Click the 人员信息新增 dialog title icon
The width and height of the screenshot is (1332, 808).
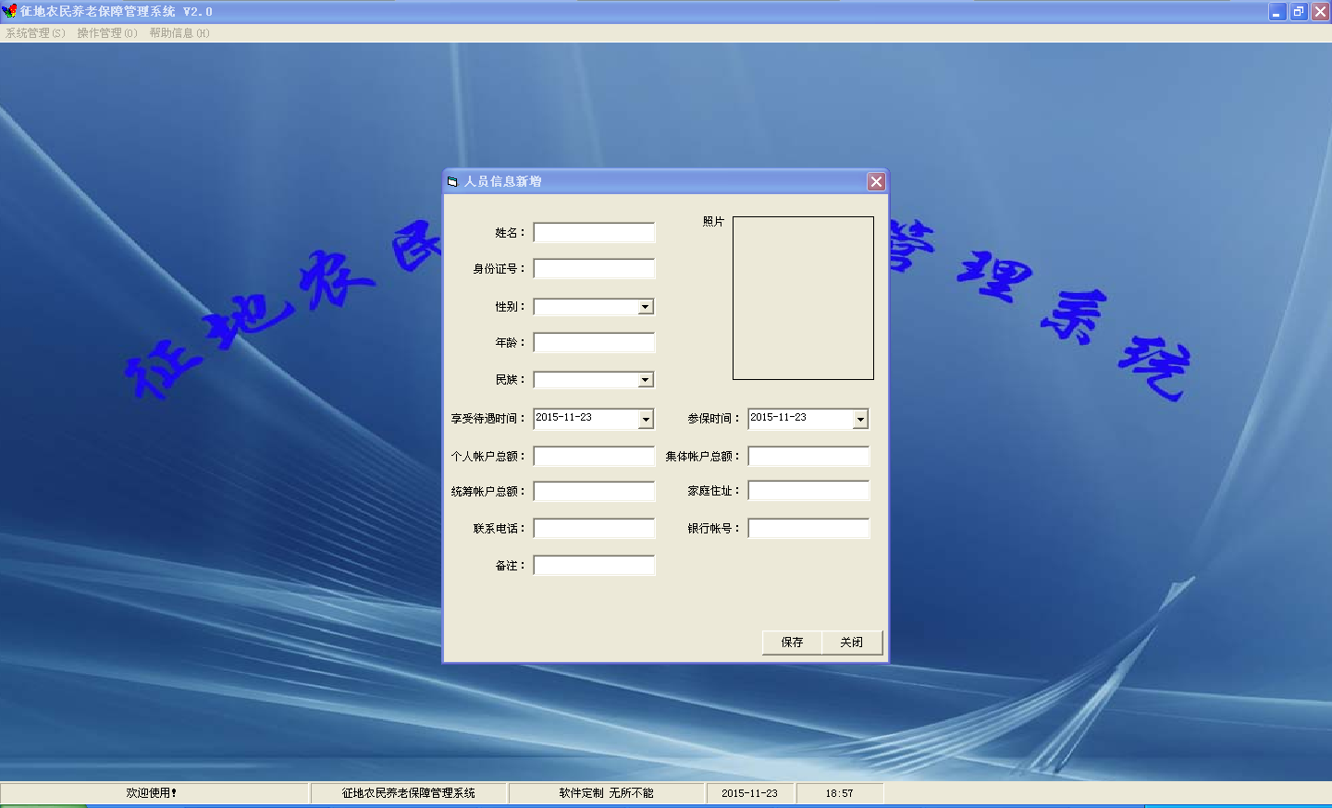452,181
